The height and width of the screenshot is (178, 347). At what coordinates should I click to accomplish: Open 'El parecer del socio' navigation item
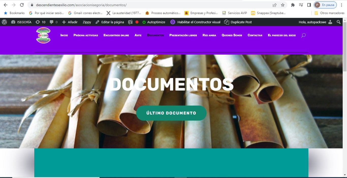tap(282, 35)
